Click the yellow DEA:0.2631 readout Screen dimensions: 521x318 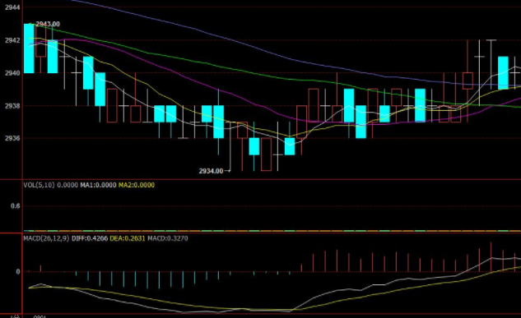(128, 238)
